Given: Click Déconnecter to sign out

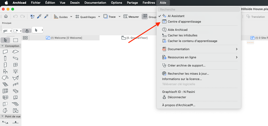Looking at the screenshot, I should tap(177, 97).
